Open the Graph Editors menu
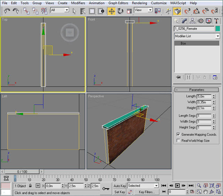This screenshot has width=223, height=196. pos(118,3)
